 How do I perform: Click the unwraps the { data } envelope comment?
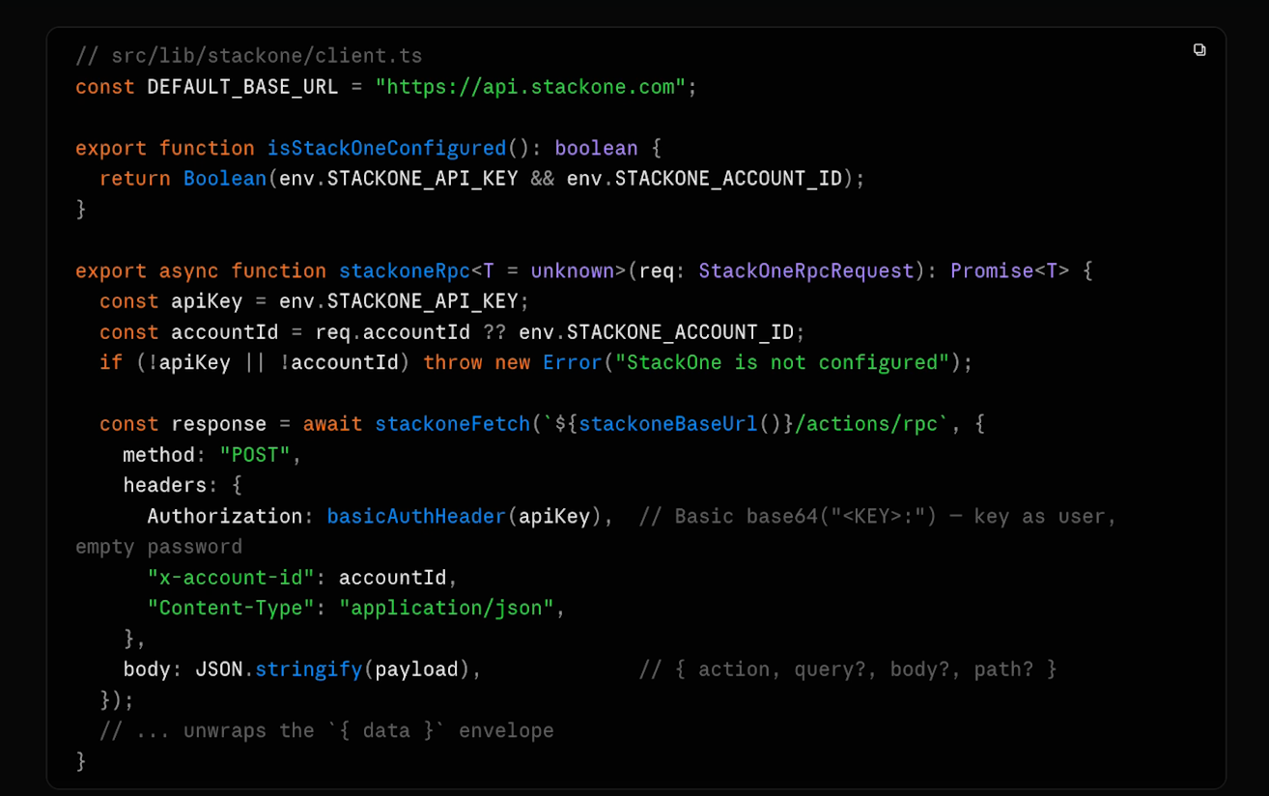point(326,730)
